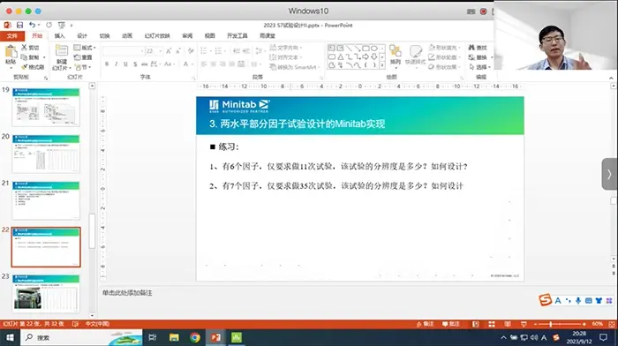Select slide 19 thumbnail

[46, 107]
